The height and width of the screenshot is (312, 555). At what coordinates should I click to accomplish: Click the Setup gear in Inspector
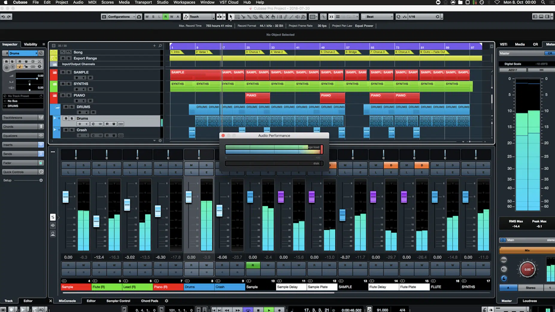[41, 180]
